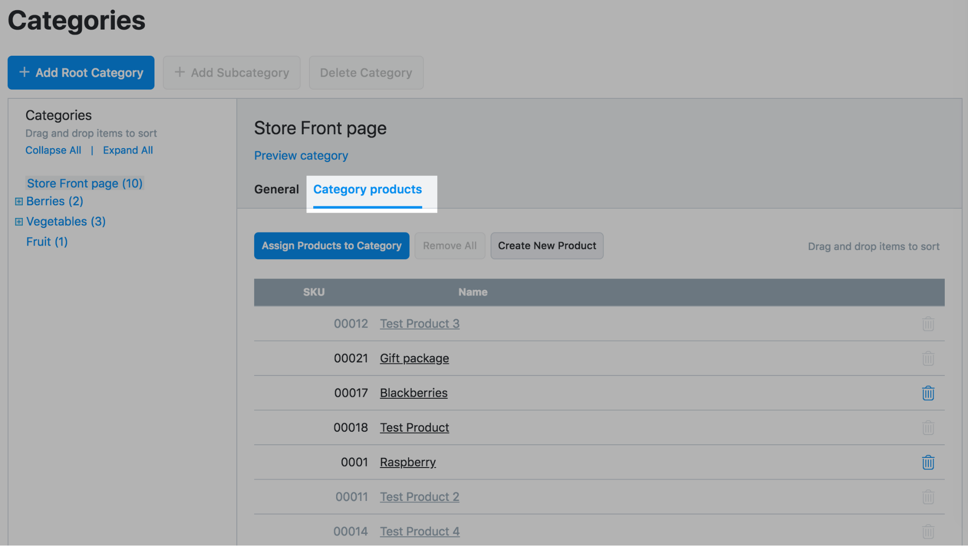This screenshot has height=546, width=968.
Task: Open Preview category link
Action: [x=301, y=156]
